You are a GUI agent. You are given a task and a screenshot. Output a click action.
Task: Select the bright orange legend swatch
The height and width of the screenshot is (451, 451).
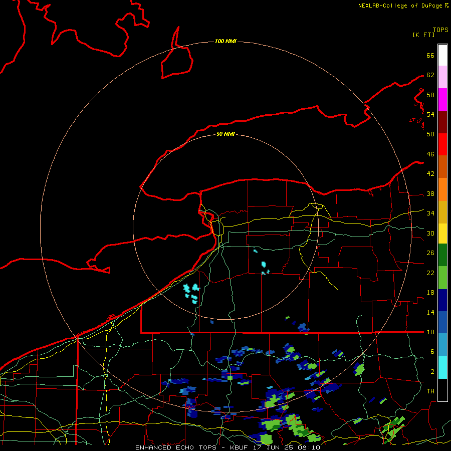[442, 189]
